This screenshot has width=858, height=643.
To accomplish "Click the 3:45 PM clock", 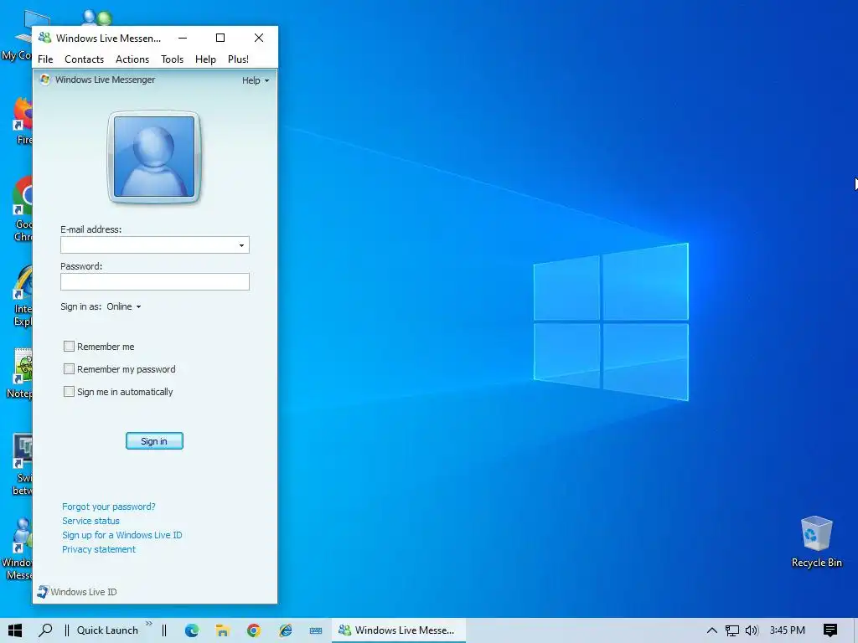I will point(788,630).
